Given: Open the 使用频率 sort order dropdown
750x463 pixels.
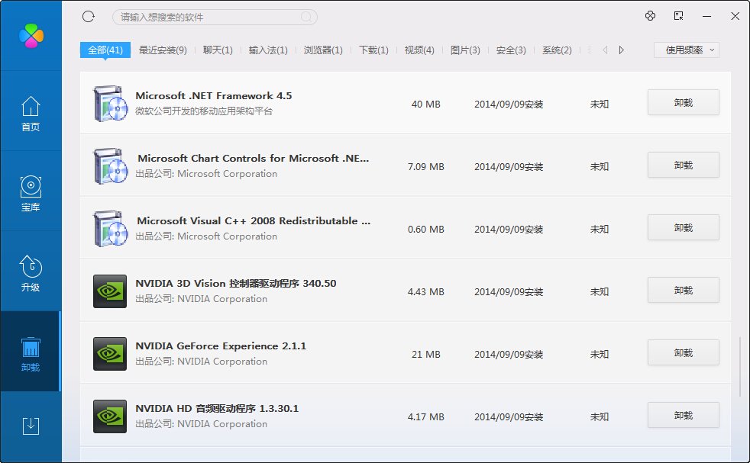Looking at the screenshot, I should pos(685,50).
